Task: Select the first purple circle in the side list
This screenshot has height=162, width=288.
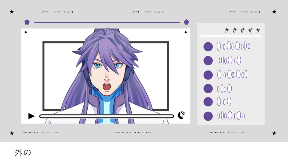Action: pyautogui.click(x=208, y=47)
